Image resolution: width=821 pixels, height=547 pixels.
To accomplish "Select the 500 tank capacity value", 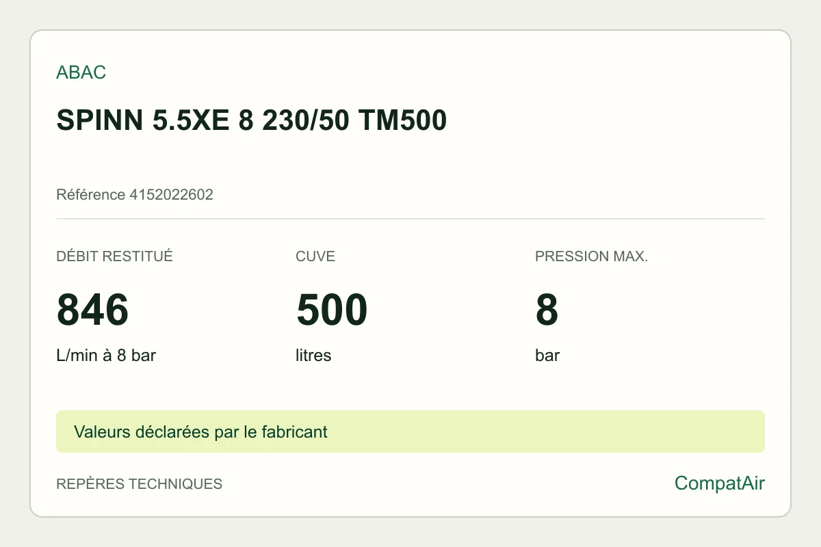I will (x=332, y=310).
